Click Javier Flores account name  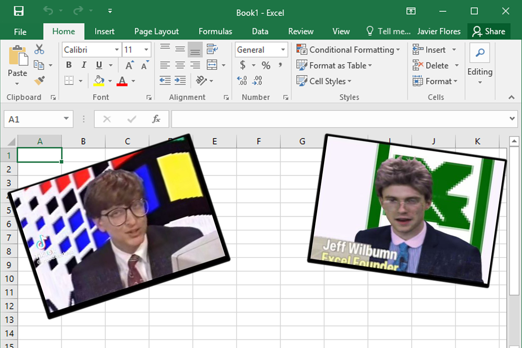coord(439,31)
